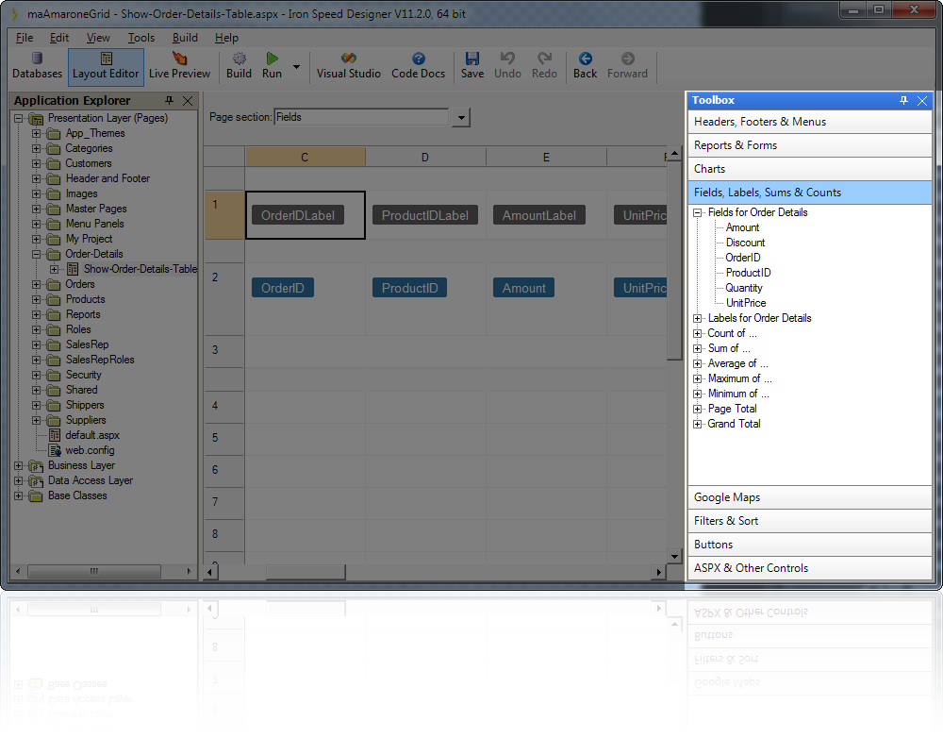Open the Tools menu

coord(141,38)
